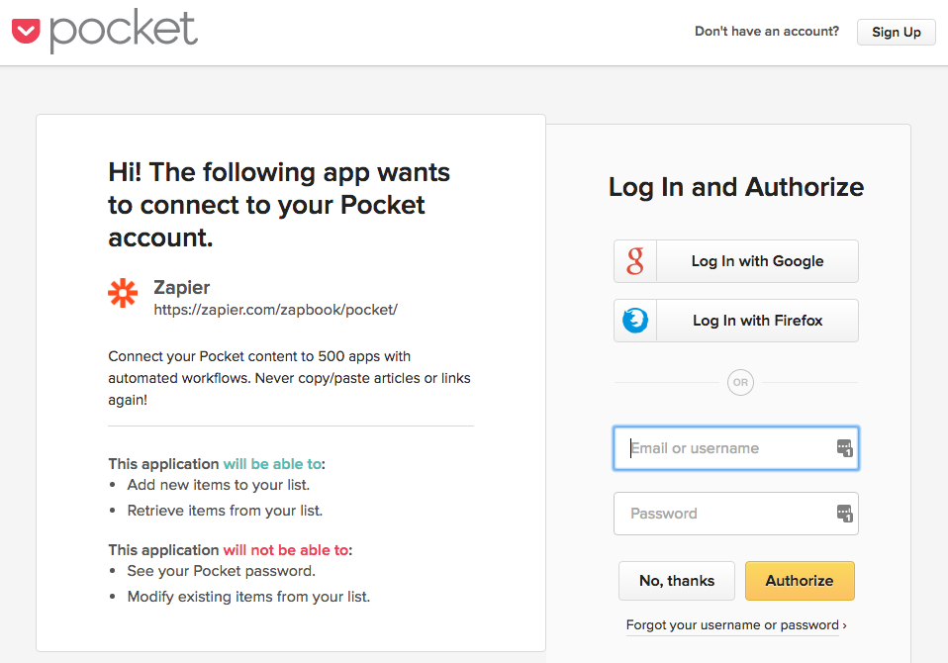Click the Log In and Authorize heading

pyautogui.click(x=736, y=187)
